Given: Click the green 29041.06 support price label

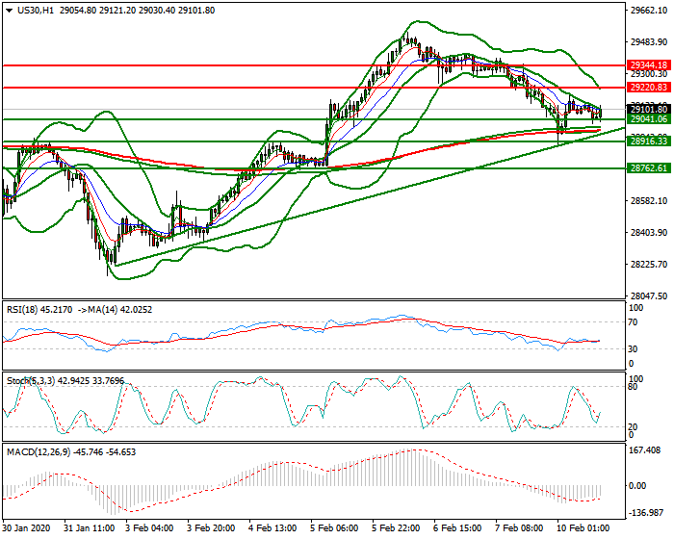Looking at the screenshot, I should pyautogui.click(x=649, y=119).
